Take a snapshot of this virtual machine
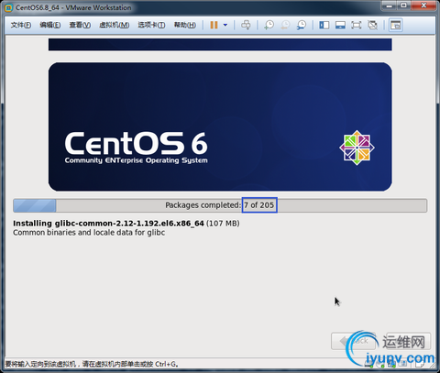 tap(269, 25)
